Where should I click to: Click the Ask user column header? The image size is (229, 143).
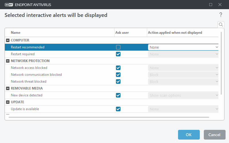pyautogui.click(x=131, y=32)
